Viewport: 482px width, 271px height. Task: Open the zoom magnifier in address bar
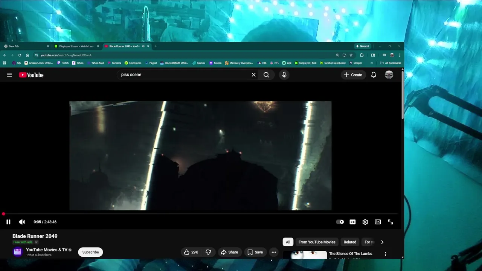click(337, 55)
